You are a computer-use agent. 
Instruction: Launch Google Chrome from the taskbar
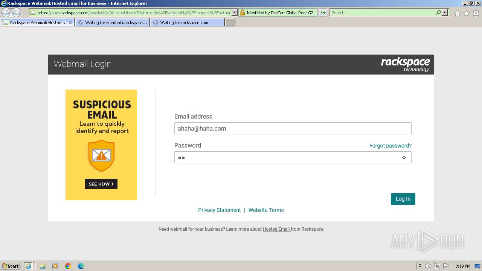tap(68, 266)
